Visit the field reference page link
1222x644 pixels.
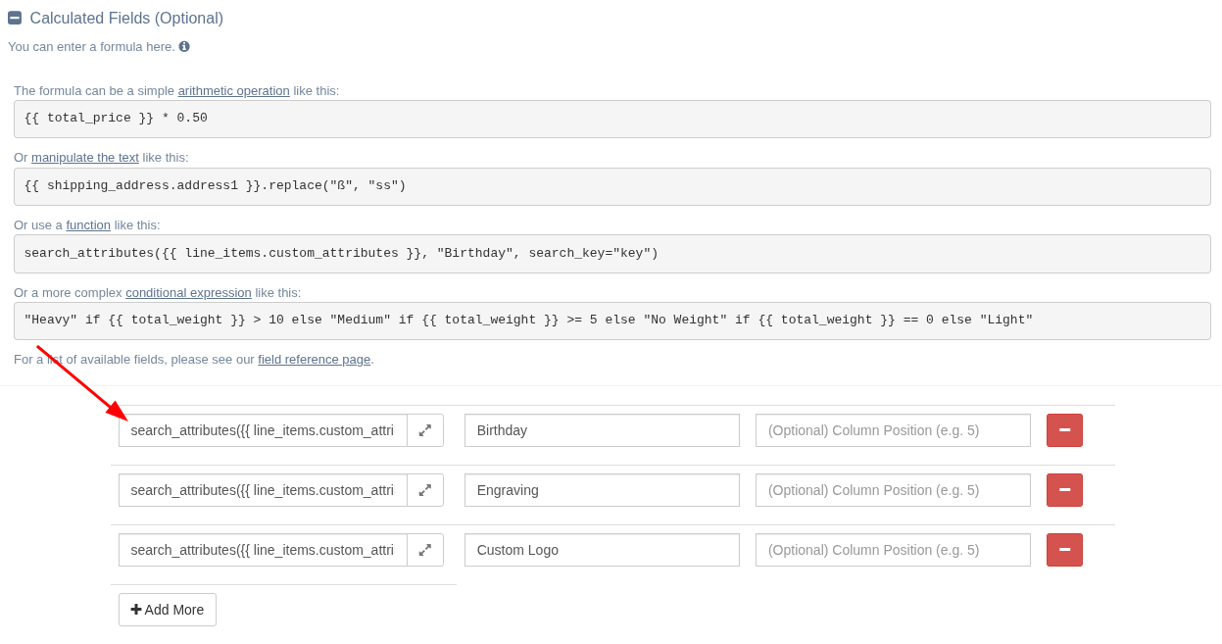pyautogui.click(x=314, y=359)
